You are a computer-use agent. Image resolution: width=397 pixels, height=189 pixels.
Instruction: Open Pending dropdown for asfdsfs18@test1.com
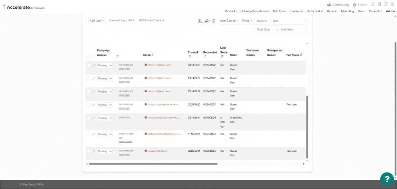pos(105,65)
